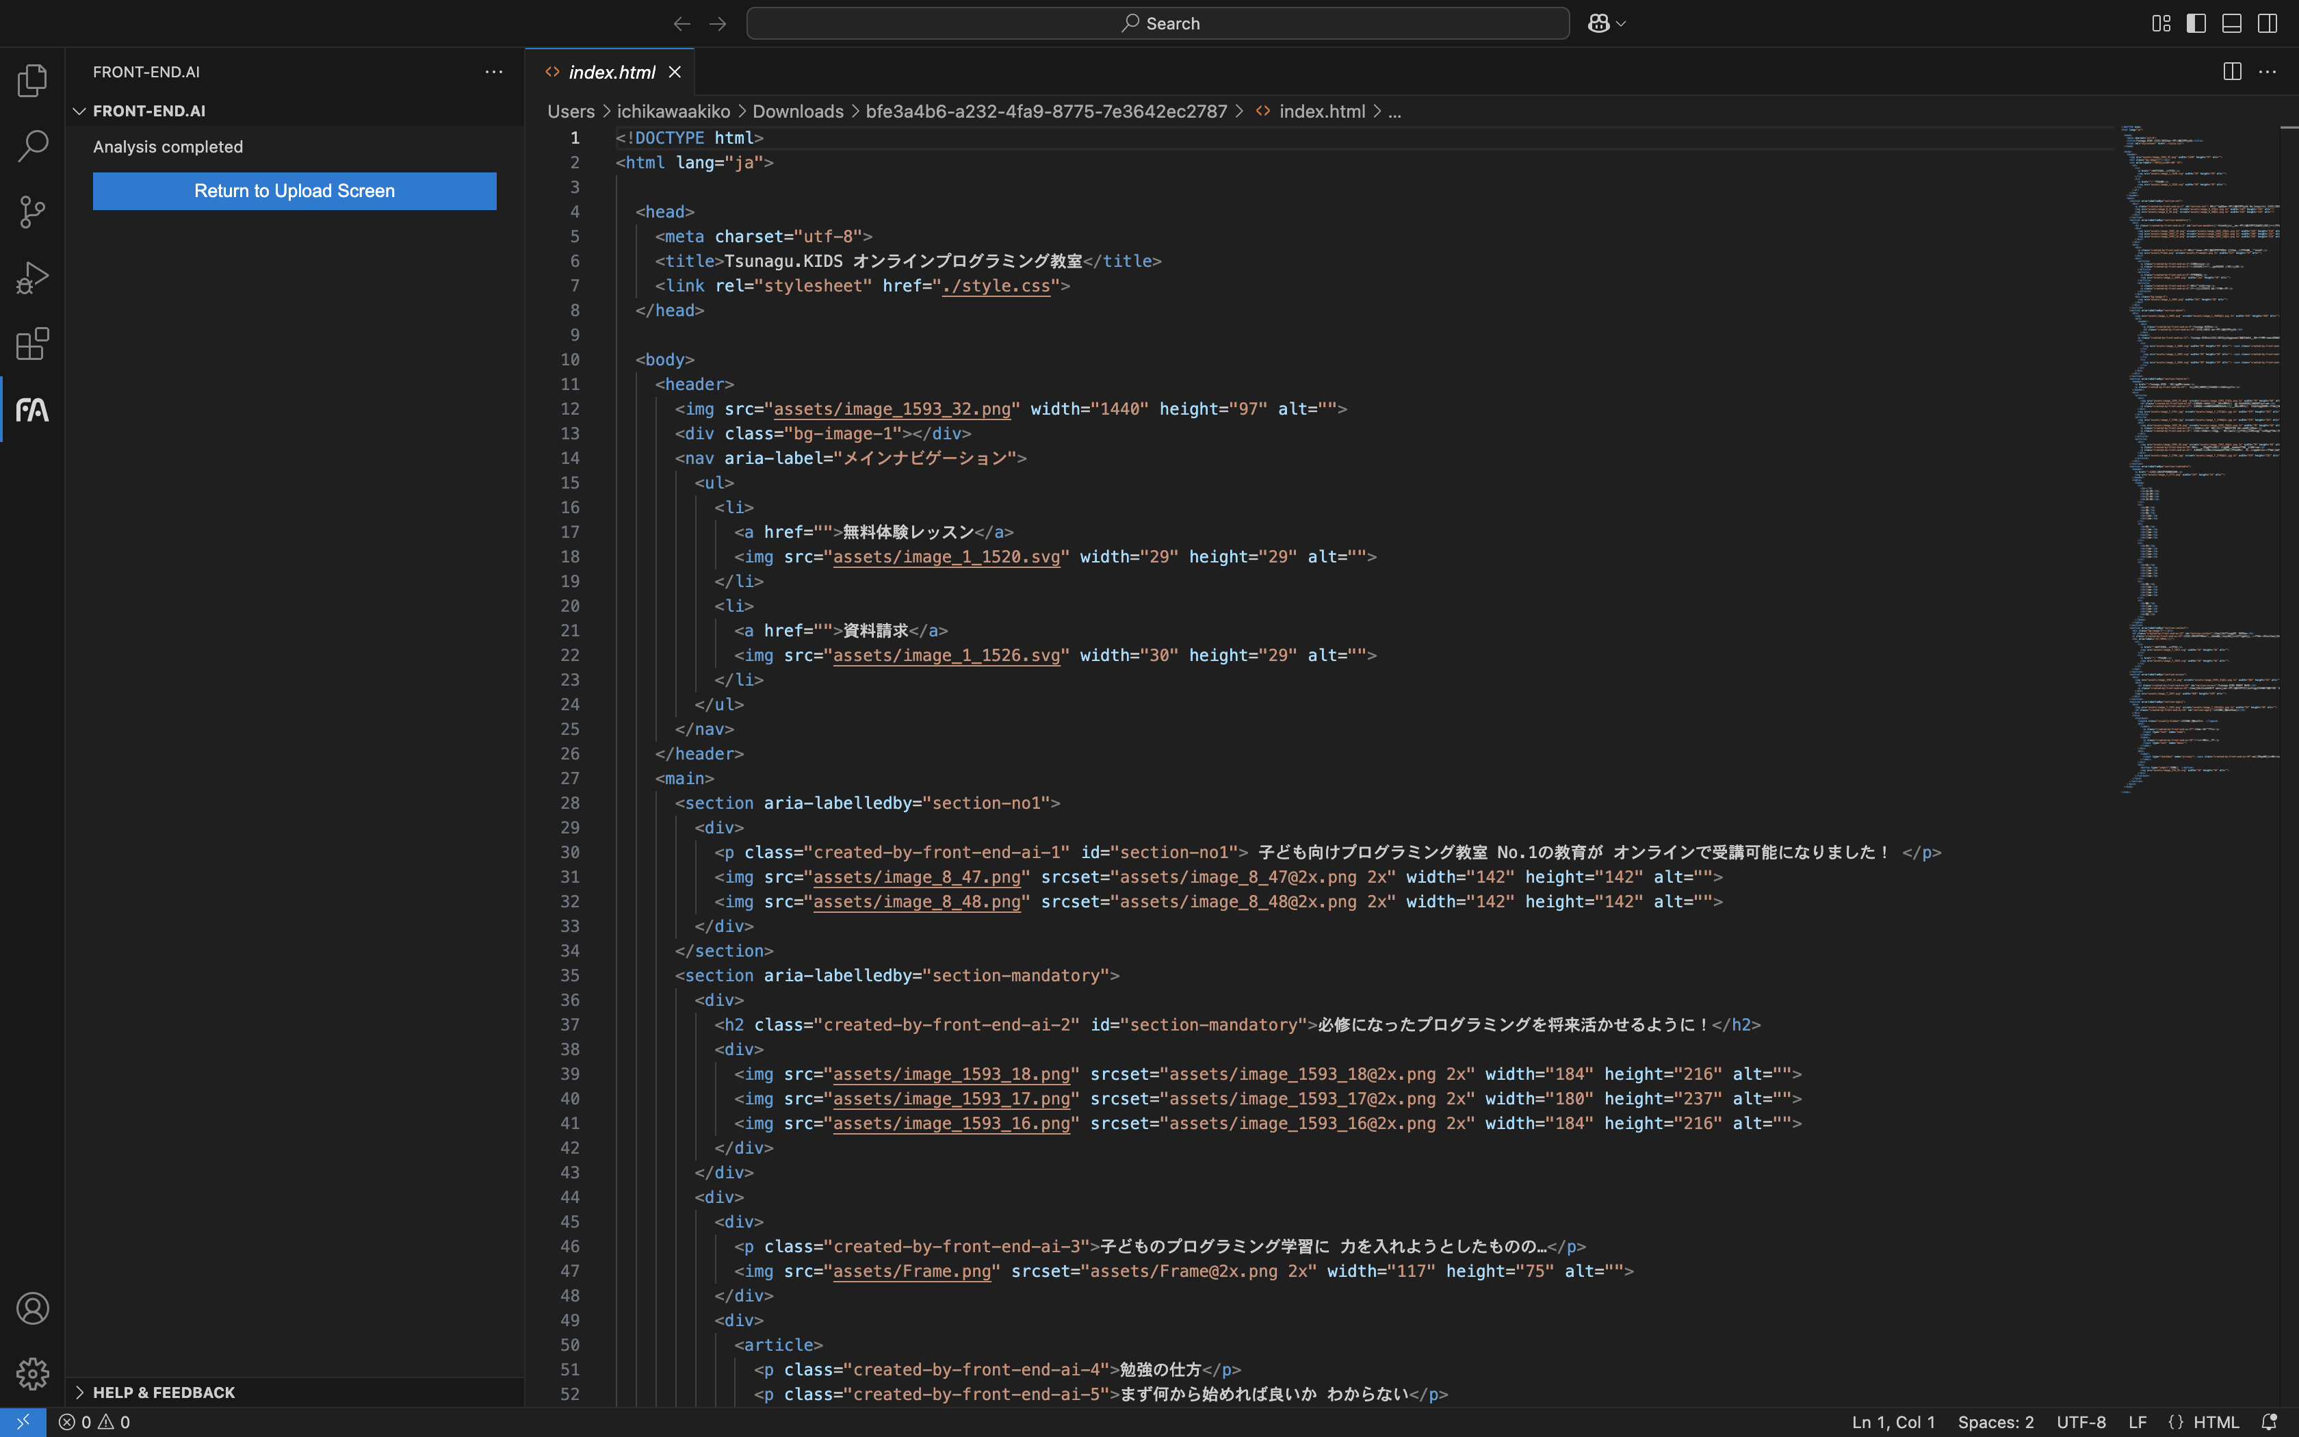Click Users in the breadcrumb
Image resolution: width=2299 pixels, height=1437 pixels.
[x=571, y=111]
